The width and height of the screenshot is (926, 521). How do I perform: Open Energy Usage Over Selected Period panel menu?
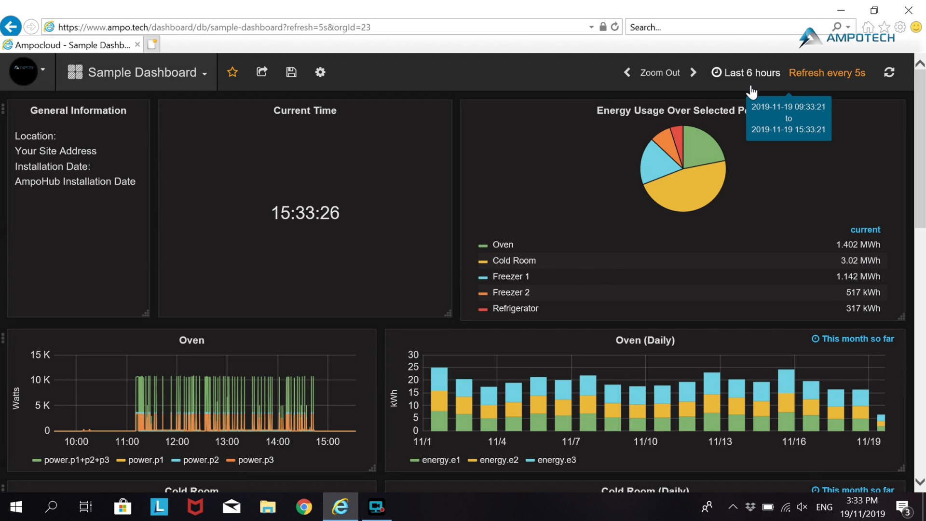(671, 110)
